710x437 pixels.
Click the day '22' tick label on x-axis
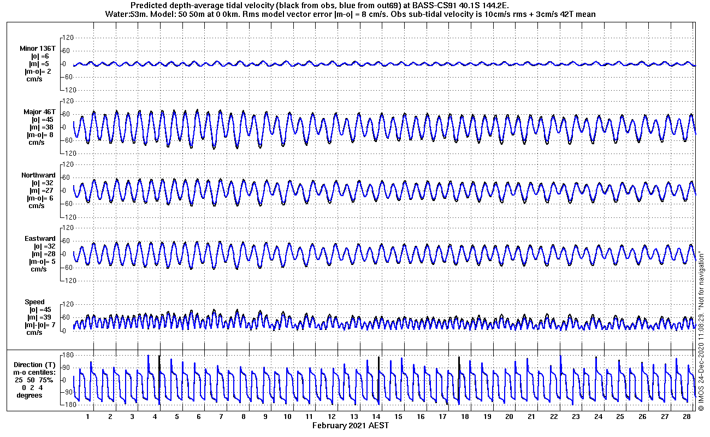[554, 417]
